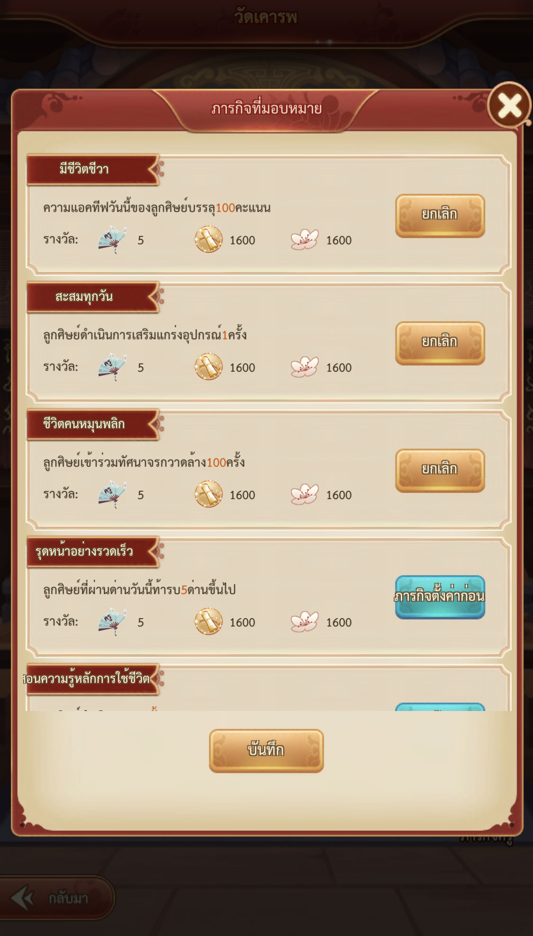
Task: Click ยกเลิก for the ชีวิตคนหมุนพลิก mission
Action: pyautogui.click(x=440, y=470)
